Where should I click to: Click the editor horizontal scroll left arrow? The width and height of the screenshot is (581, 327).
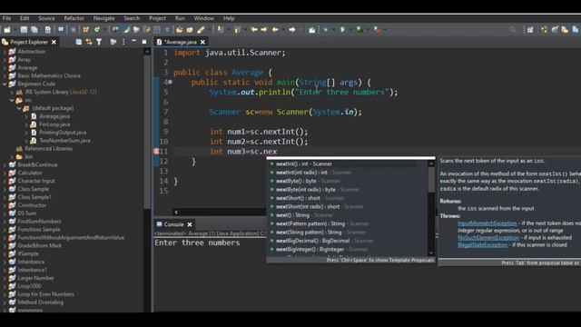coord(176,212)
